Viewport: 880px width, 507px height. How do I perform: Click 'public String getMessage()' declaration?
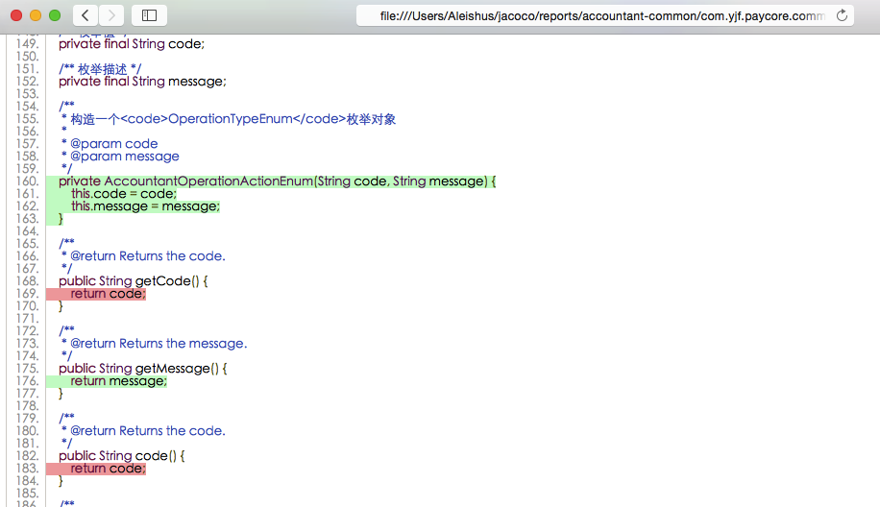pyautogui.click(x=143, y=369)
